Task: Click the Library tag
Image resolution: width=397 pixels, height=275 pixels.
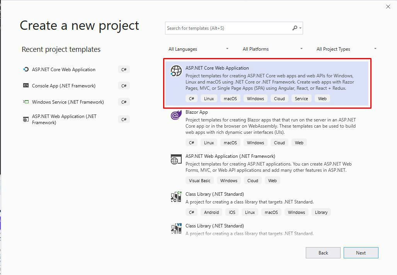Action: pos(321,212)
